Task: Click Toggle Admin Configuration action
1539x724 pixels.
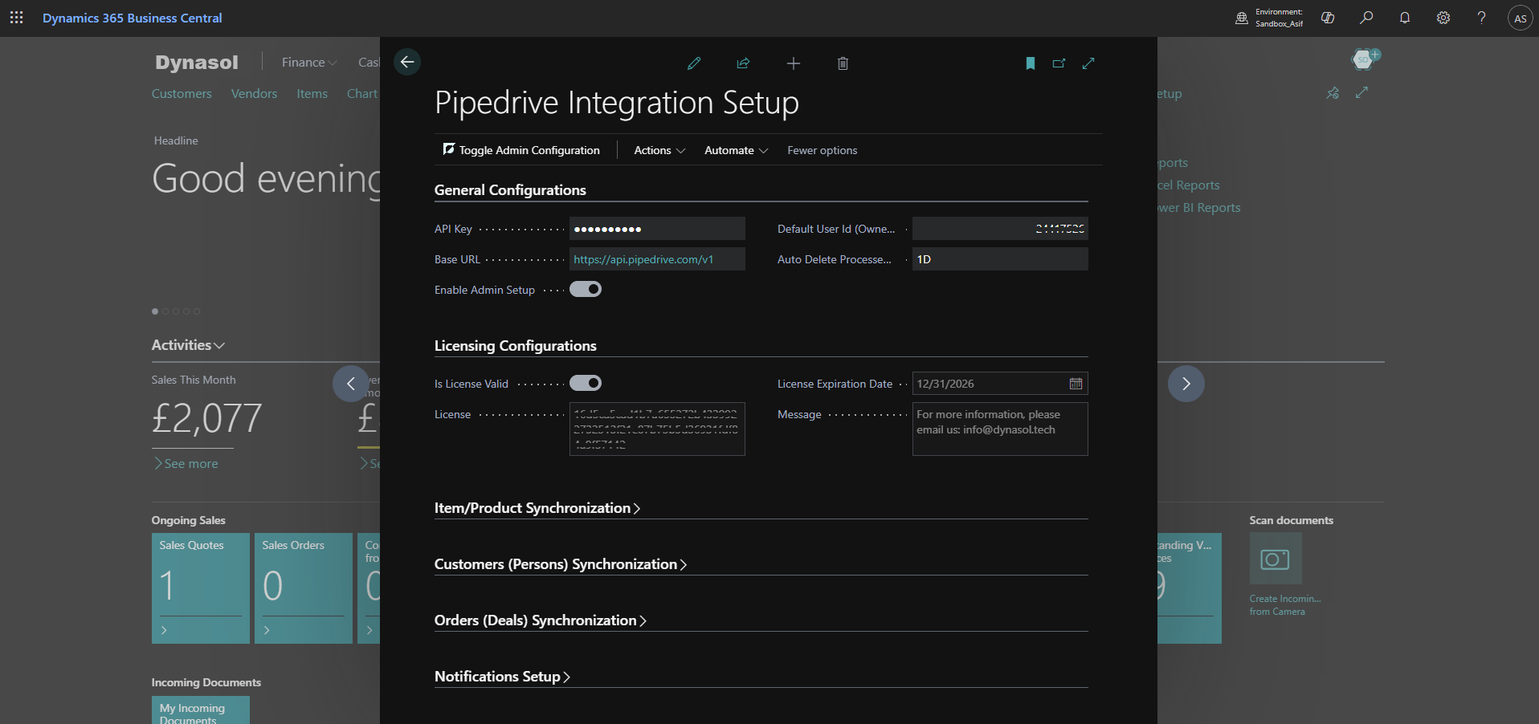Action: click(521, 150)
